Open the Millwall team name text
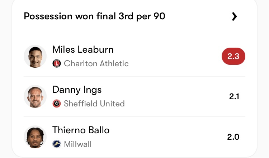The height and width of the screenshot is (158, 269). click(x=77, y=144)
